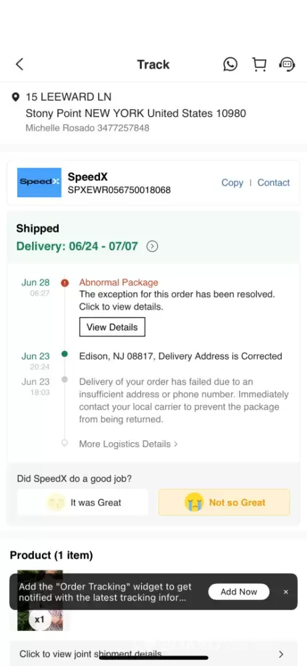Image resolution: width=307 pixels, height=666 pixels.
Task: Expand delivery date range arrow
Action: pyautogui.click(x=153, y=246)
